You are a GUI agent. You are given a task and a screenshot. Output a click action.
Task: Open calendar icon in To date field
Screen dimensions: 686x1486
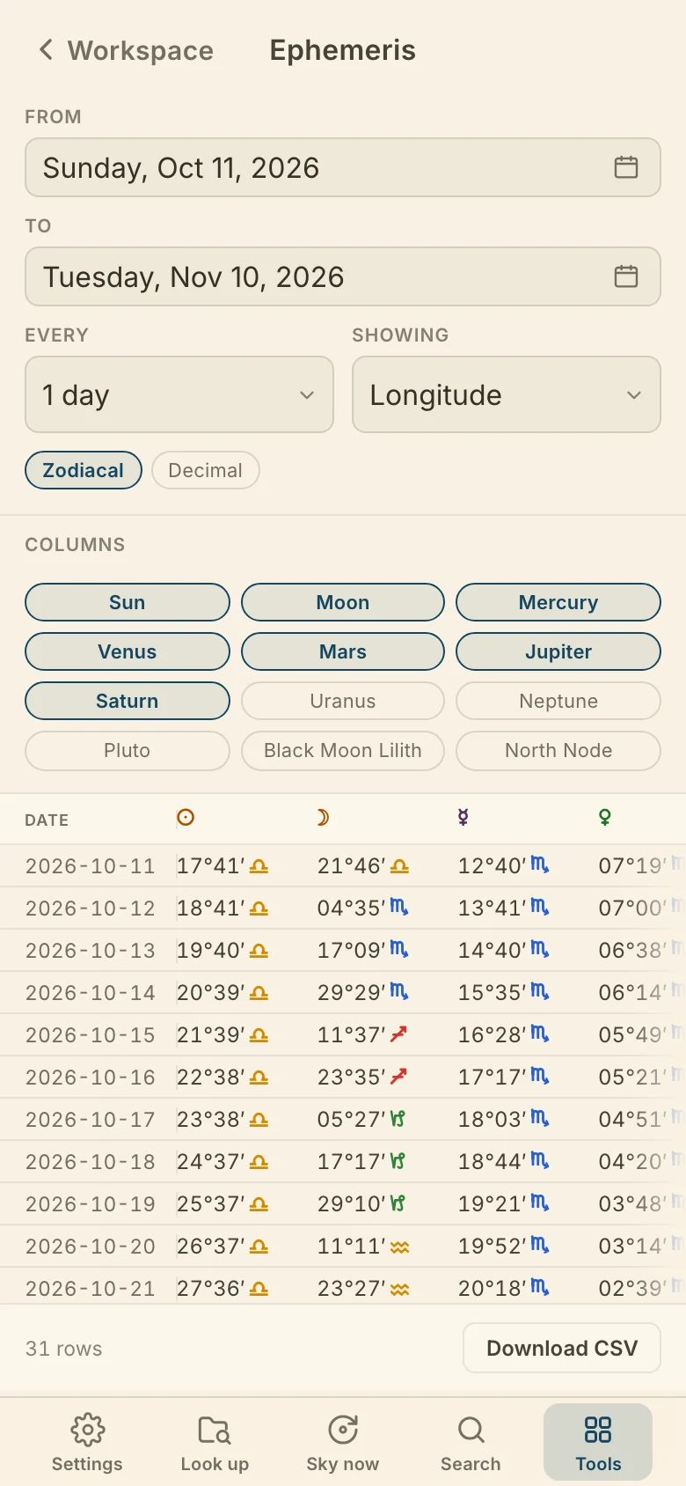[x=626, y=276]
